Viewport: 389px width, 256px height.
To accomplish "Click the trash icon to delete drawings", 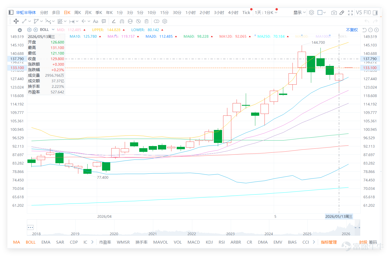I will point(147,21).
